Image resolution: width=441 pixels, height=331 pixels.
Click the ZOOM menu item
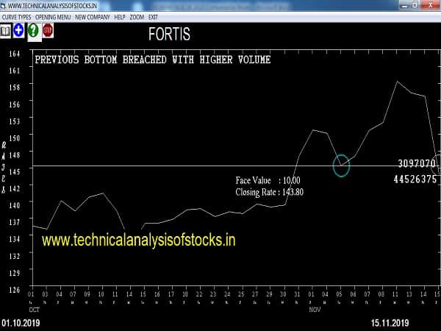tap(137, 15)
